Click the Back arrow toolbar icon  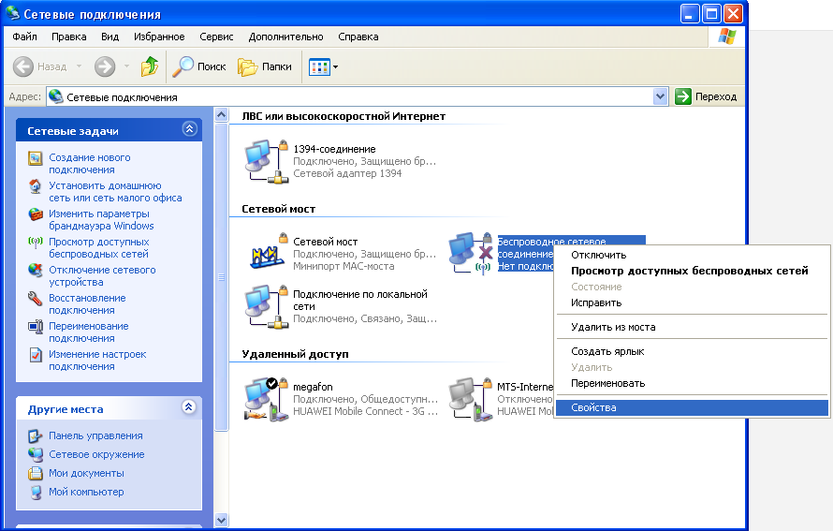23,66
